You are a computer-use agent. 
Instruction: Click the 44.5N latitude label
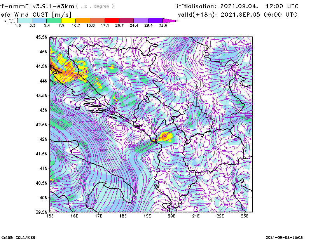coord(42,66)
